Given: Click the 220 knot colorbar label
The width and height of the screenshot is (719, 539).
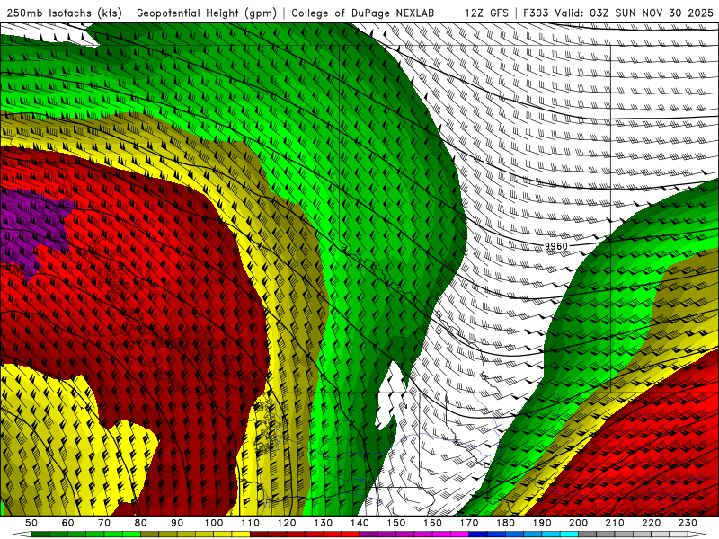Looking at the screenshot, I should tap(651, 523).
